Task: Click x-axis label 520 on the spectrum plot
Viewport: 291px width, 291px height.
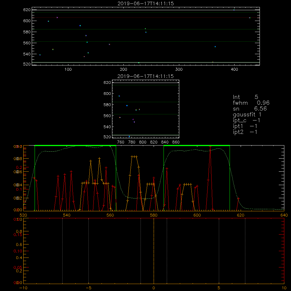Action: 23,215
